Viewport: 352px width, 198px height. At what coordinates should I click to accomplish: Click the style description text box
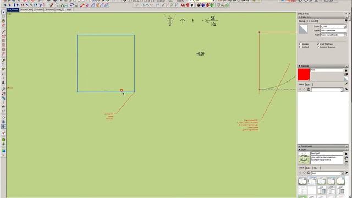tap(327, 160)
